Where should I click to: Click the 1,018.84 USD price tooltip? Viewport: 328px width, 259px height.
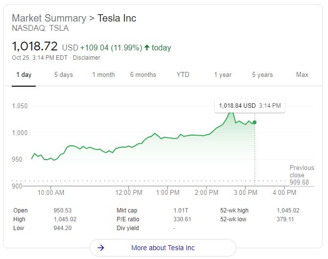(x=250, y=105)
